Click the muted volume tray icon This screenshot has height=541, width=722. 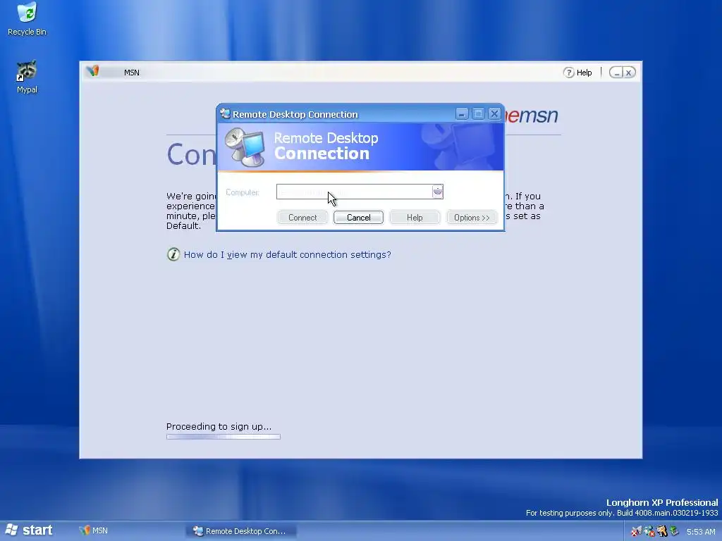point(637,531)
